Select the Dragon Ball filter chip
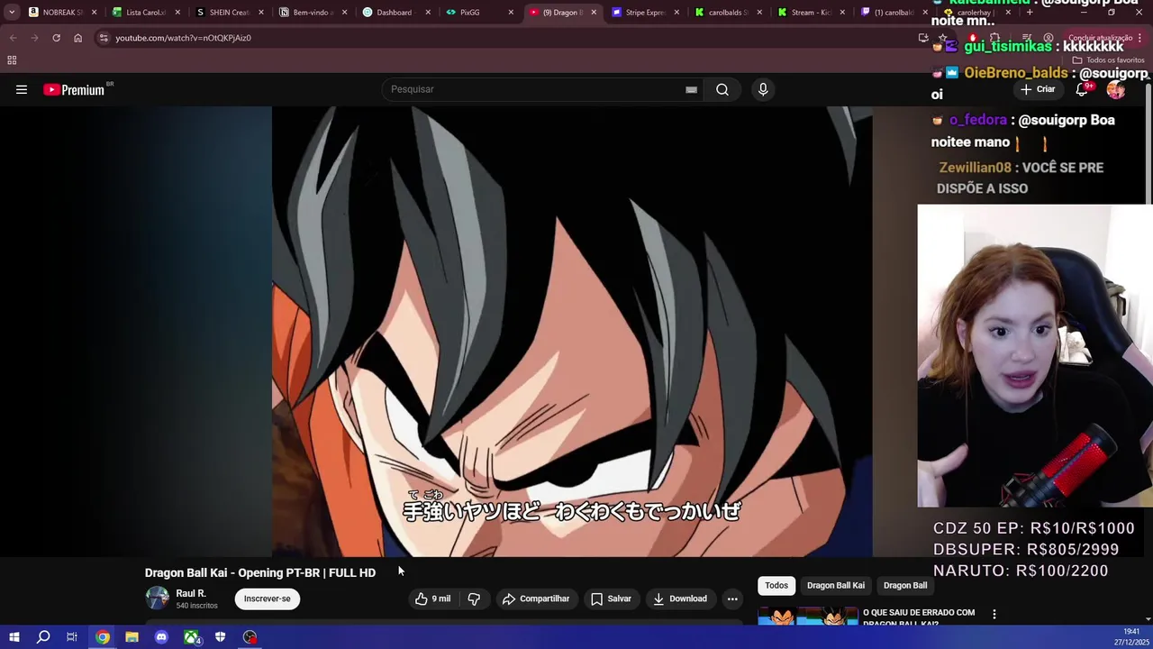The image size is (1153, 649). click(x=905, y=585)
